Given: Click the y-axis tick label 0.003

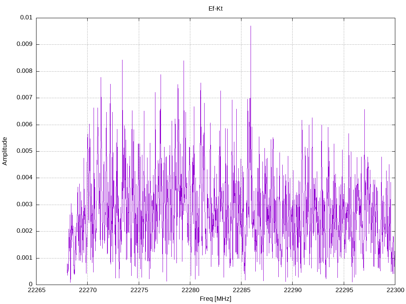Looking at the screenshot, I should click(25, 205).
